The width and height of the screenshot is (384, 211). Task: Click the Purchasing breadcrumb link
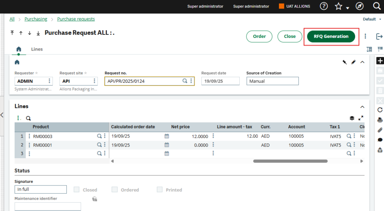[36, 19]
